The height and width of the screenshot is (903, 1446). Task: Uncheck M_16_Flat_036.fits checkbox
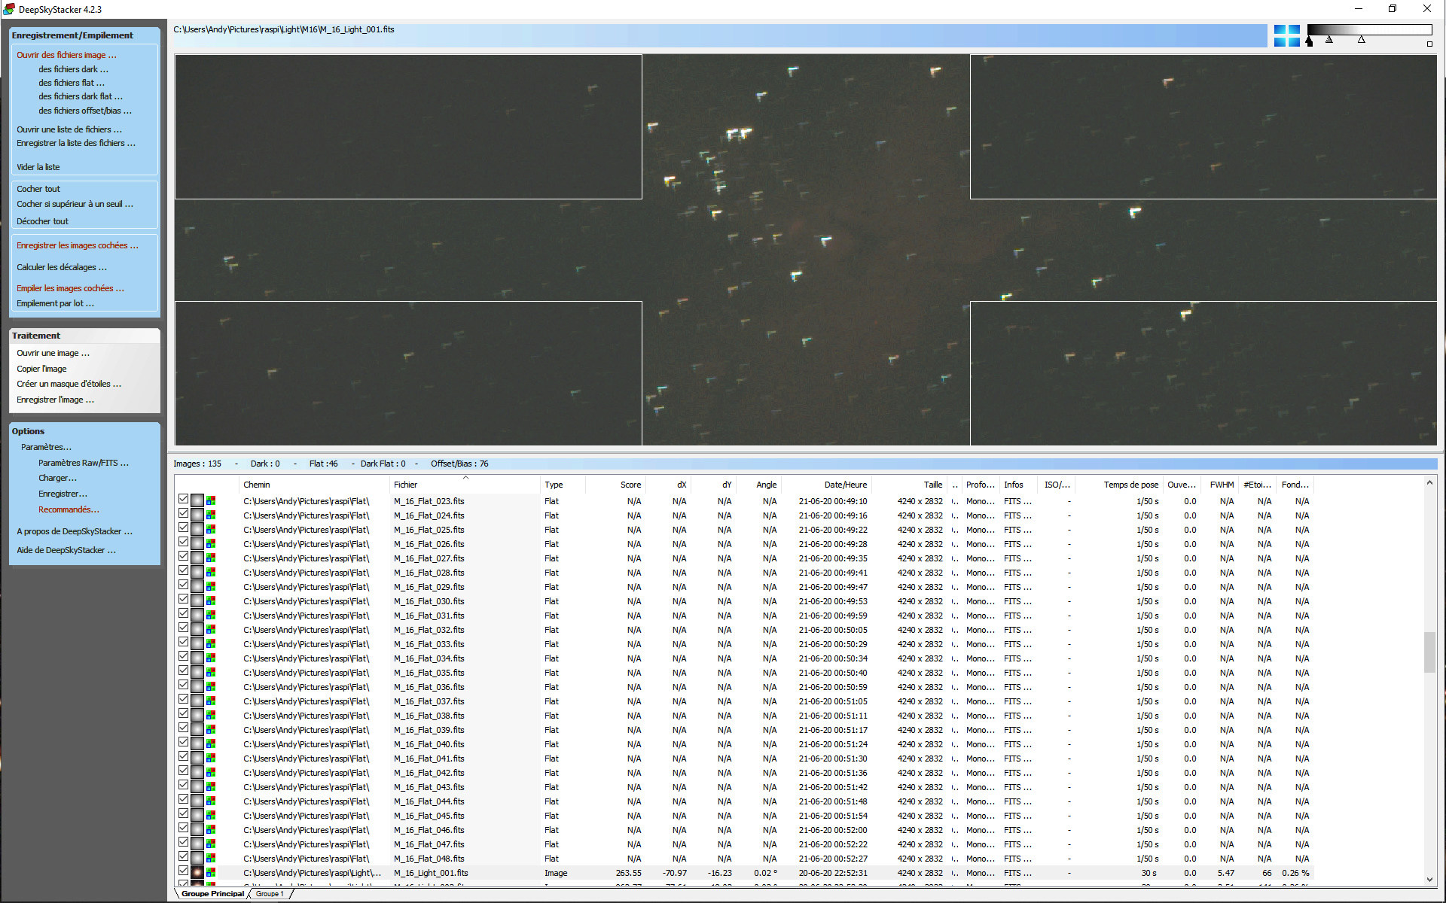pyautogui.click(x=183, y=685)
